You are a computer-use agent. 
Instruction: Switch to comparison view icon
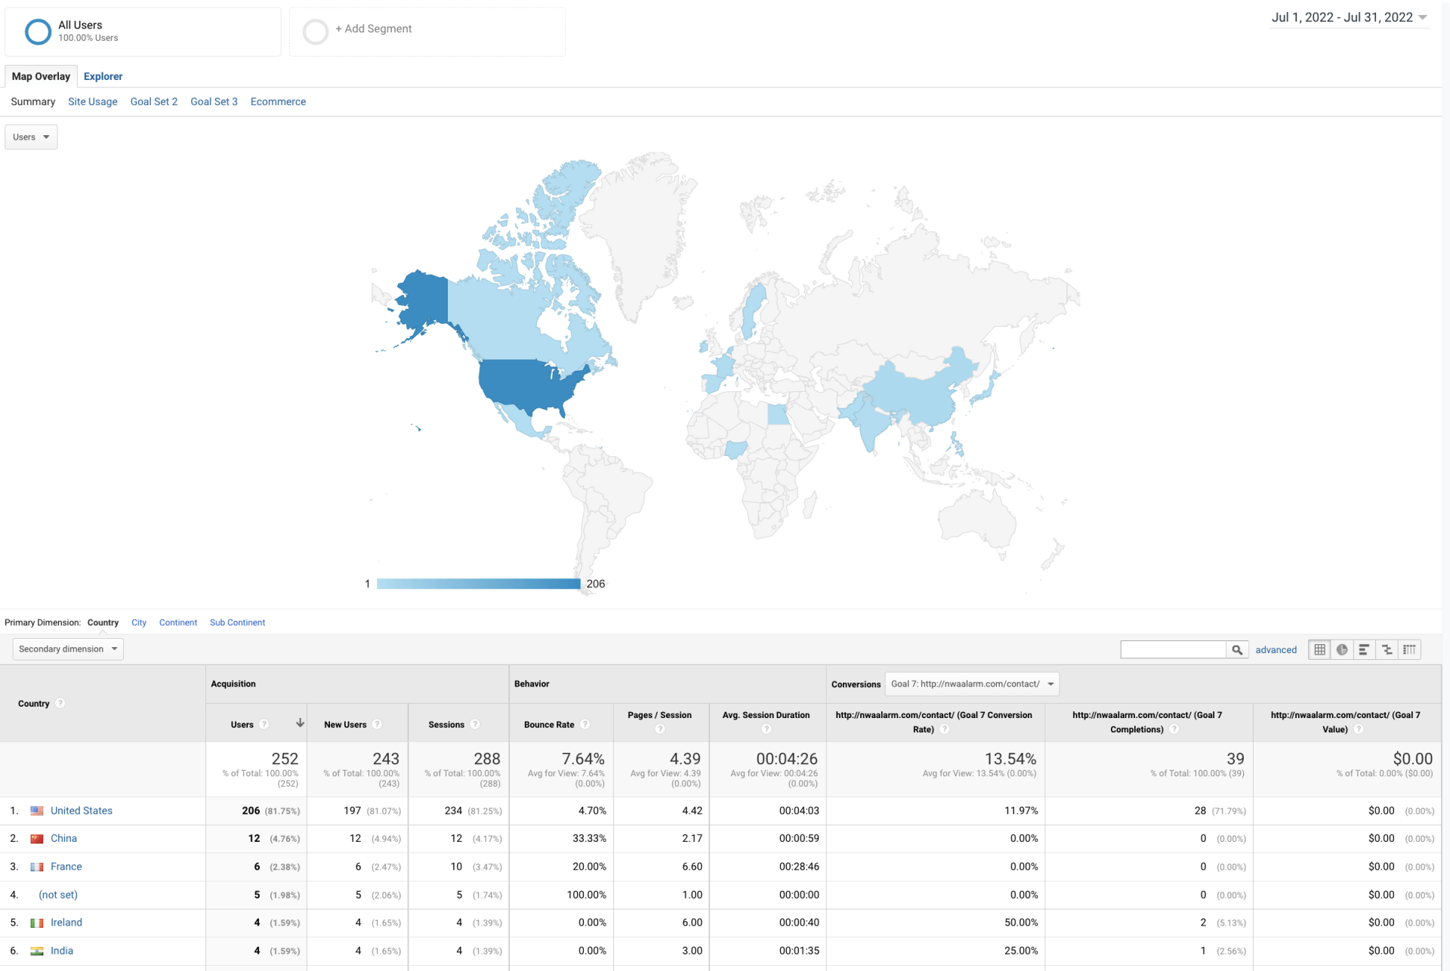[1387, 649]
